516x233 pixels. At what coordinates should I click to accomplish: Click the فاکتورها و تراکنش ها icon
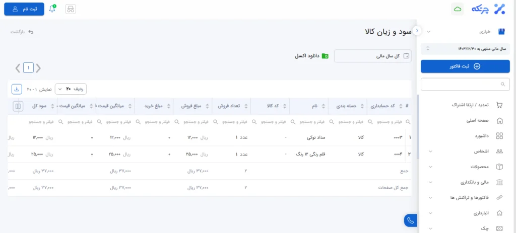click(499, 197)
